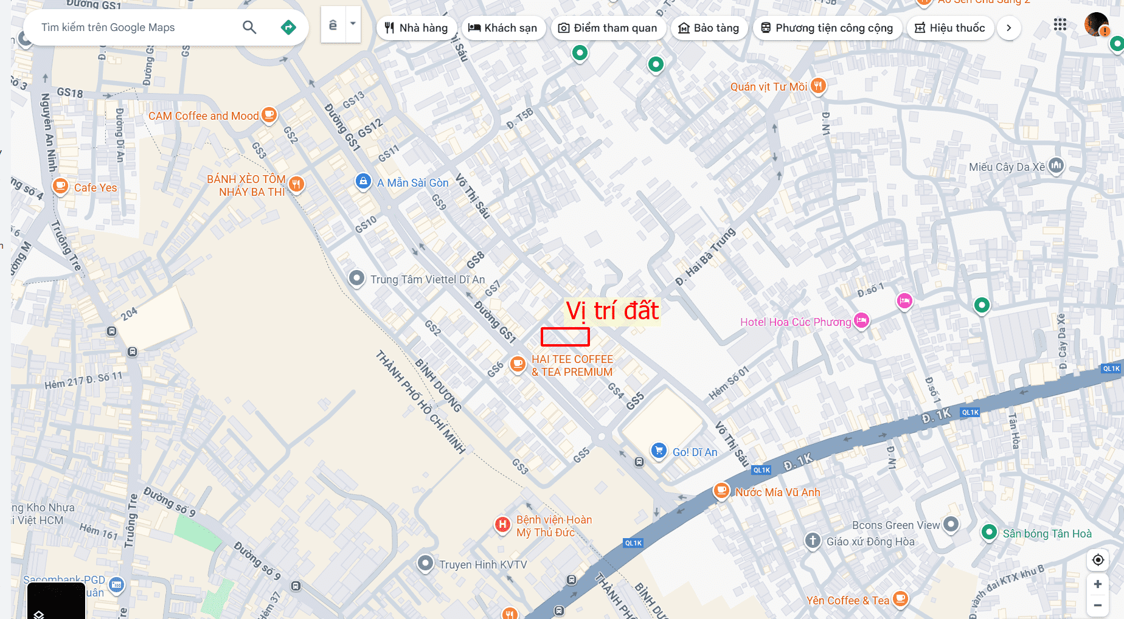Filter by Nhà hàng category
The width and height of the screenshot is (1124, 619).
pos(417,28)
